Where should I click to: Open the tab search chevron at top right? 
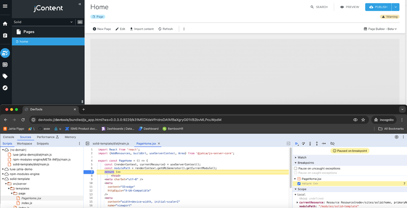pos(402,109)
